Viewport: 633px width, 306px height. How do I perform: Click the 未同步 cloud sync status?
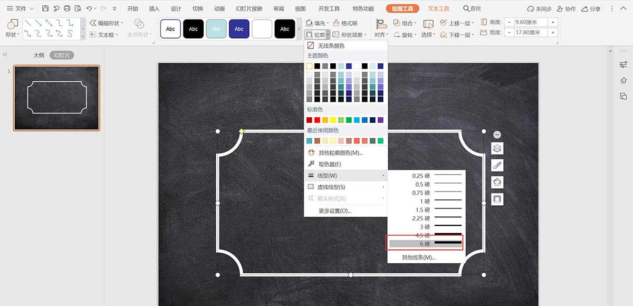pyautogui.click(x=539, y=9)
